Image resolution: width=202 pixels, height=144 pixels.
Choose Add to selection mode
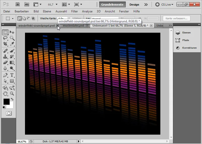click(x=24, y=19)
